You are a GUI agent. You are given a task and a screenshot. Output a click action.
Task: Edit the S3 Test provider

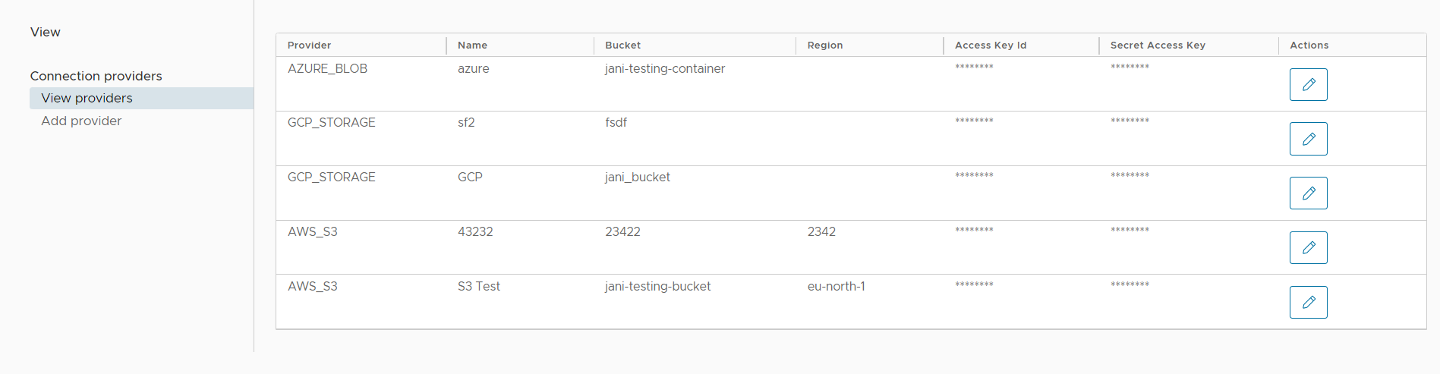pyautogui.click(x=1308, y=302)
